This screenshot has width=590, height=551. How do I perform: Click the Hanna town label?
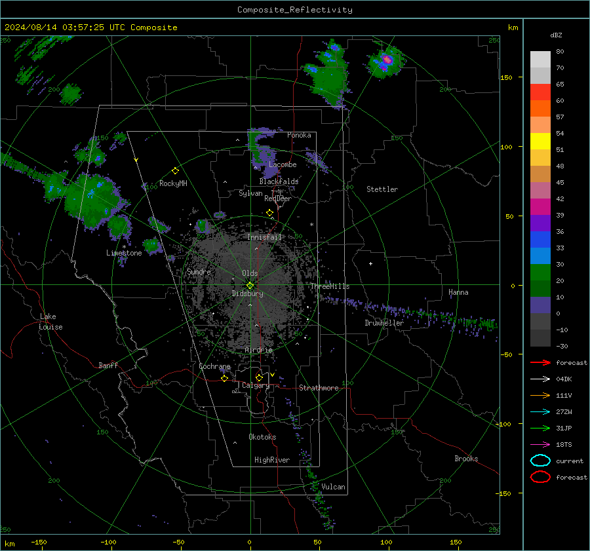point(458,292)
